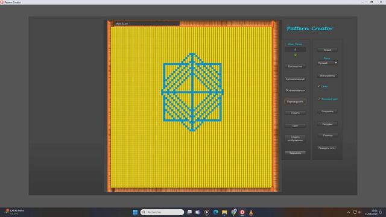The width and height of the screenshot is (386, 217).
Task: Open the Windows Start menu
Action: point(135,212)
